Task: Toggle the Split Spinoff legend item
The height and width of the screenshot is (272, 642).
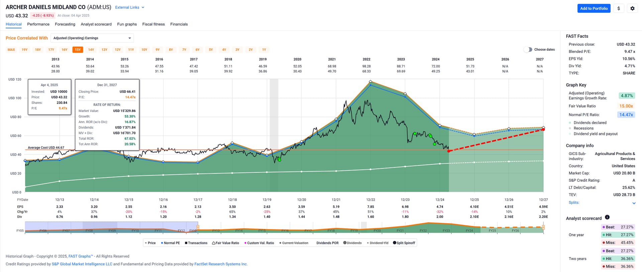Action: [x=404, y=243]
